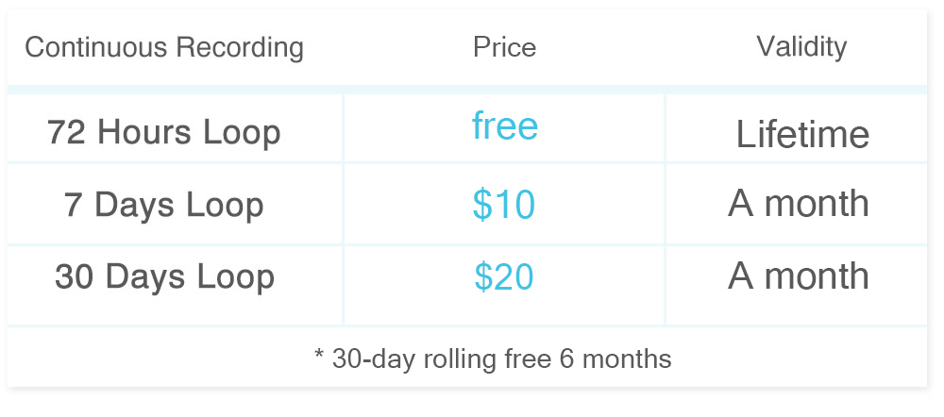The height and width of the screenshot is (417, 944).
Task: Click the 30-day rolling free footnote
Action: (493, 359)
